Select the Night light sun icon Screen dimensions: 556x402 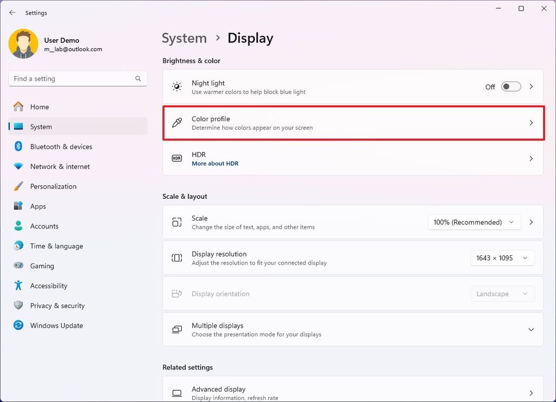pos(176,86)
